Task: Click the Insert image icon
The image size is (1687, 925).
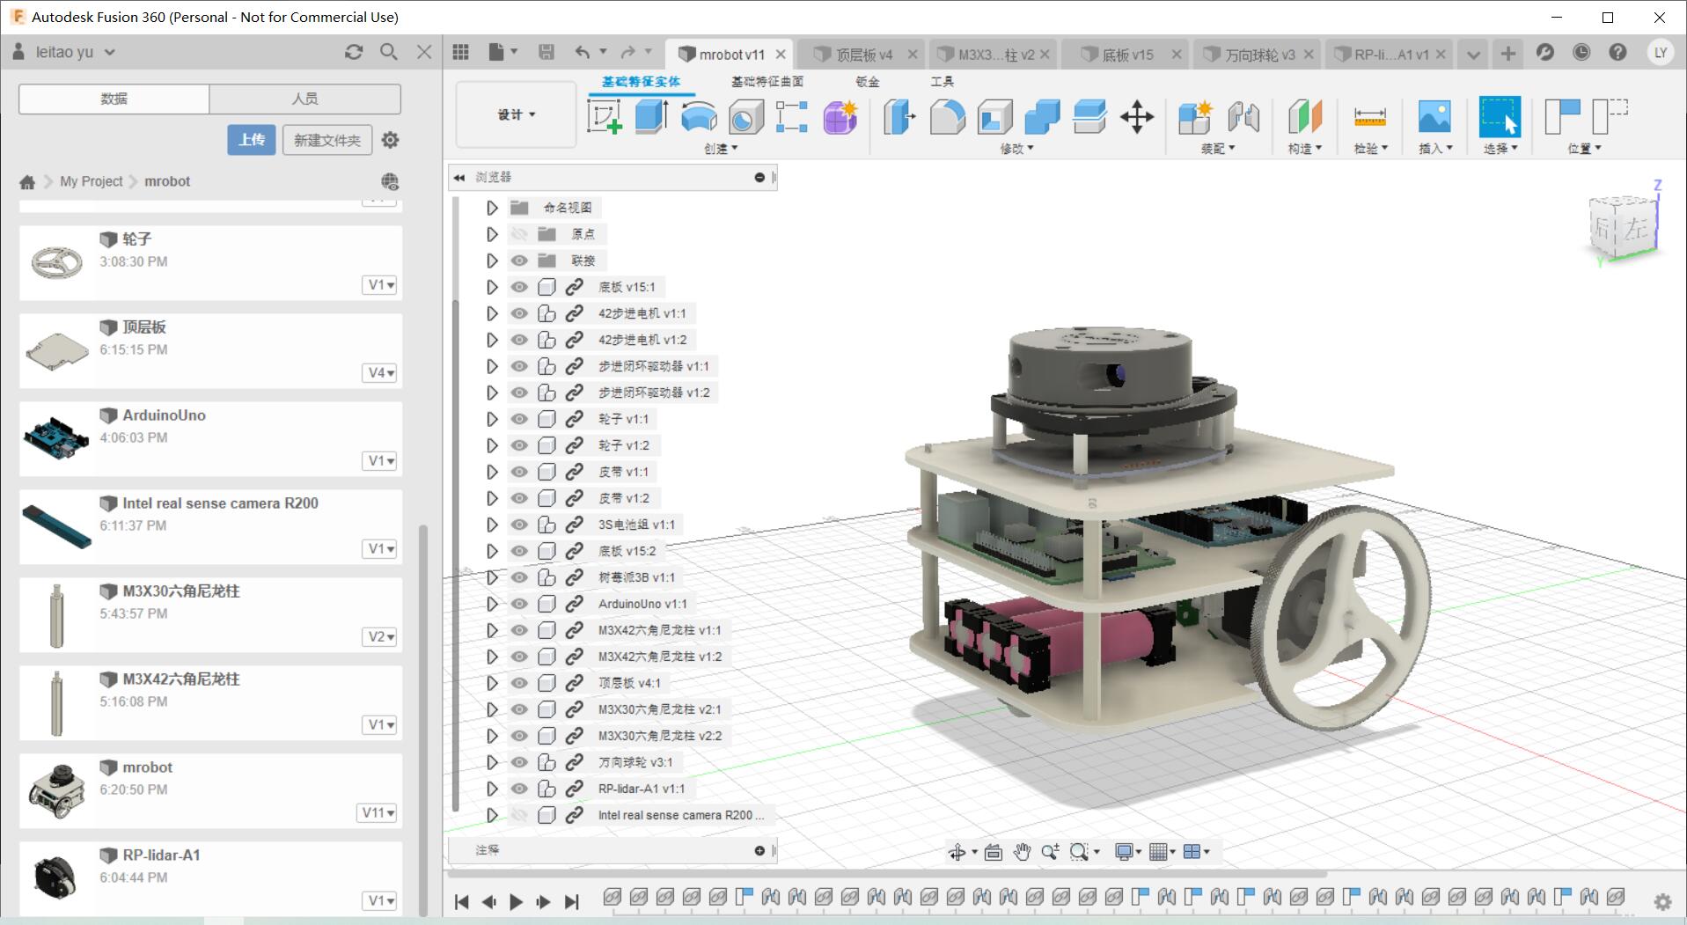Action: [x=1434, y=116]
